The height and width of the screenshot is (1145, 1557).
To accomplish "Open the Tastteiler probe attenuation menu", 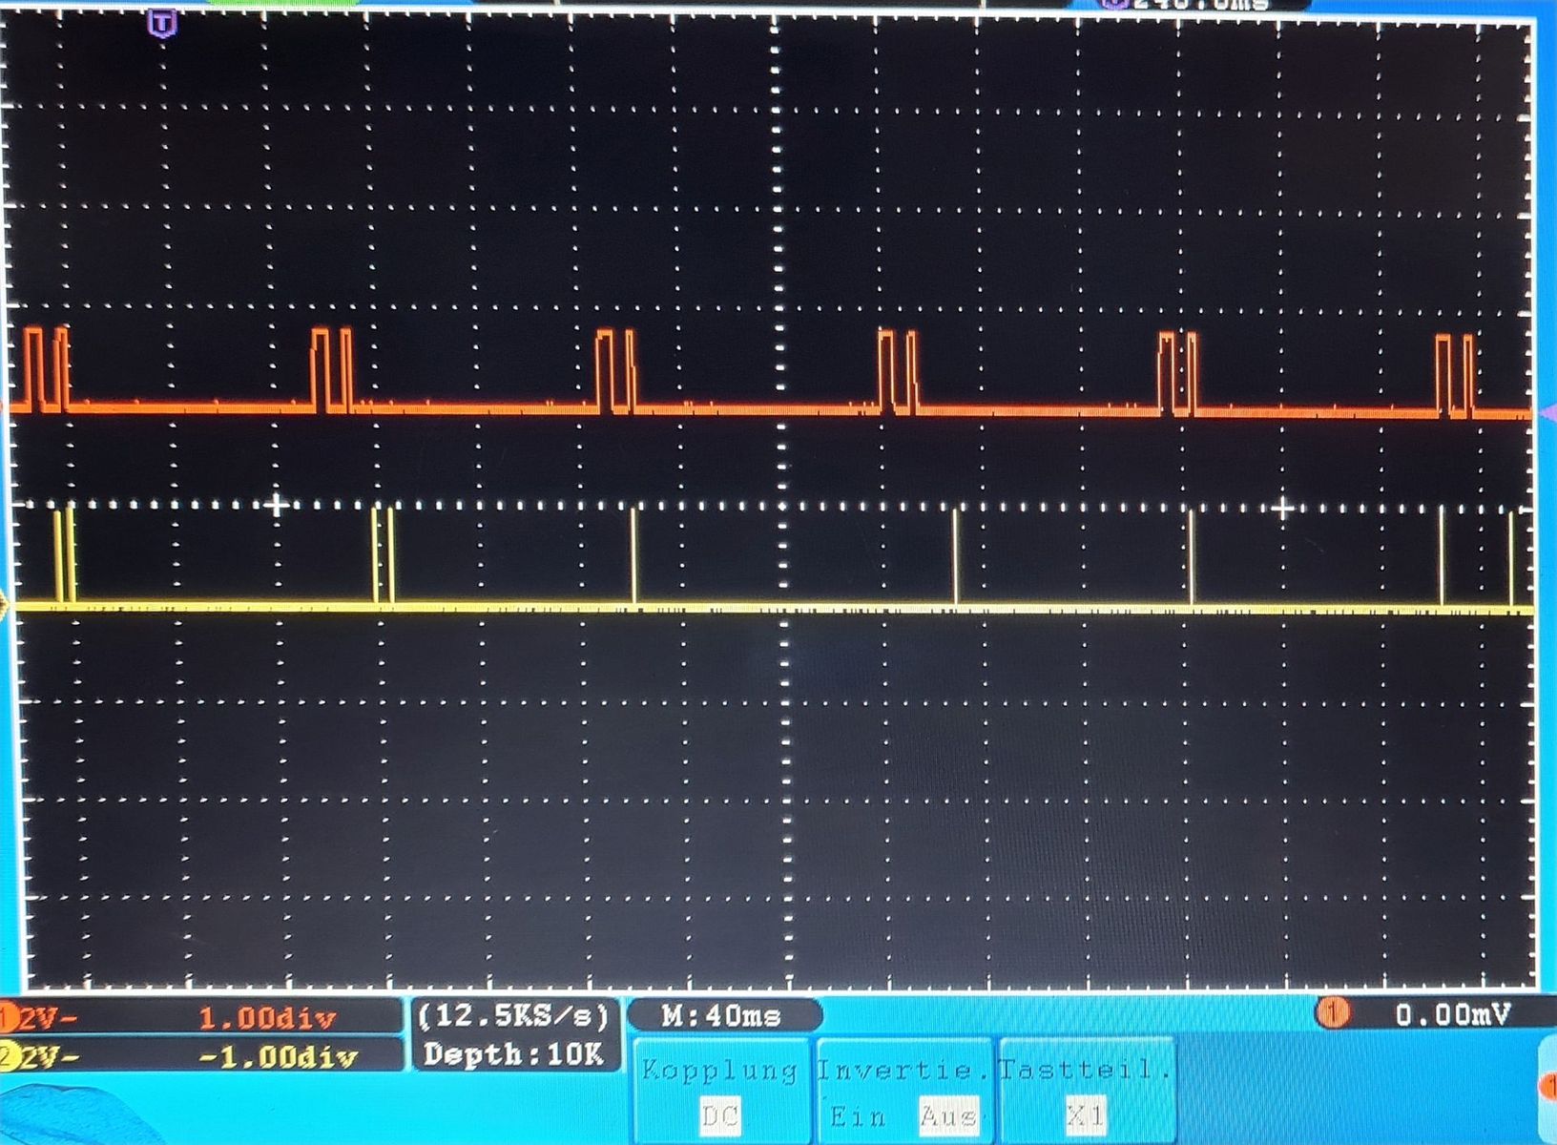I will [x=1085, y=1071].
